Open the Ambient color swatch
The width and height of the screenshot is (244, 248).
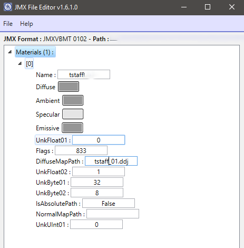click(73, 100)
